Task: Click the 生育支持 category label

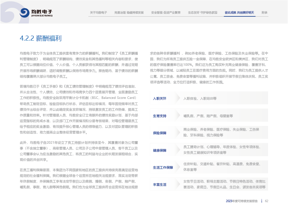Action: pos(159,116)
